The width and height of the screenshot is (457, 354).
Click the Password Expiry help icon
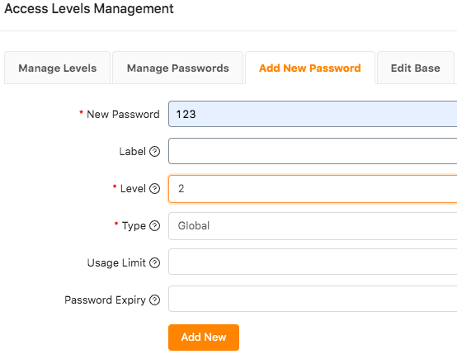(x=154, y=300)
